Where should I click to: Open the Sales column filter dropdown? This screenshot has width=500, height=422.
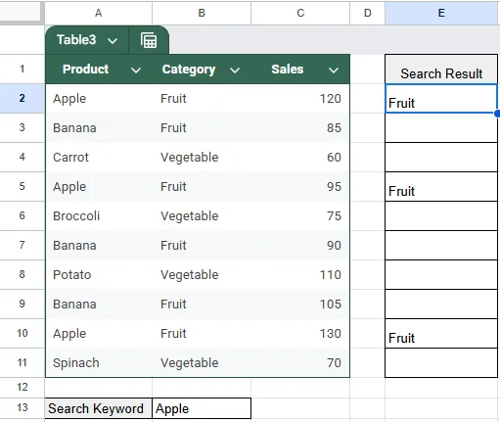334,70
